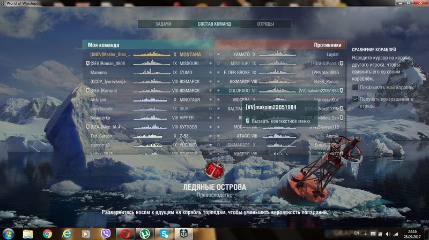Screen dimensions: 429x240
Task: Select the СОСТАВ КОМАНД tab
Action: click(x=214, y=24)
